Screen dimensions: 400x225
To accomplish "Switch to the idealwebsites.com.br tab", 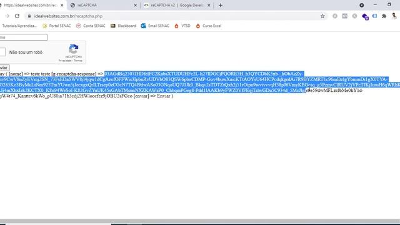I will point(30,5).
